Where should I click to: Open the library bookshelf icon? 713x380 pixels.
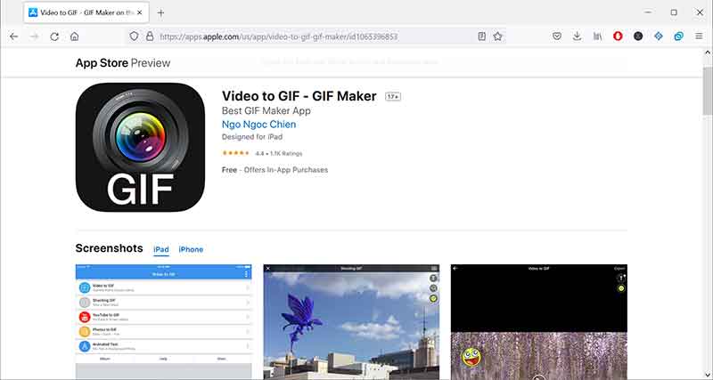click(597, 36)
